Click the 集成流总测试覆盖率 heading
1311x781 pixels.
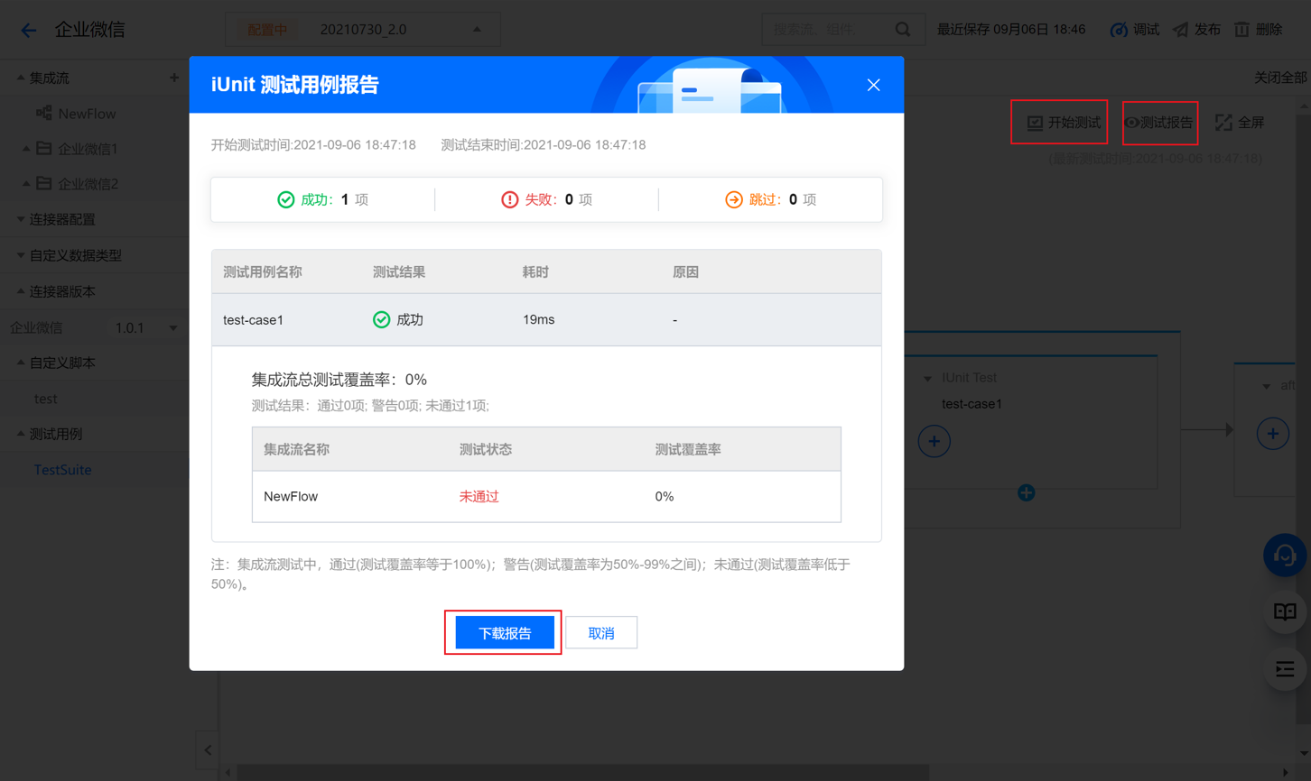tap(339, 380)
